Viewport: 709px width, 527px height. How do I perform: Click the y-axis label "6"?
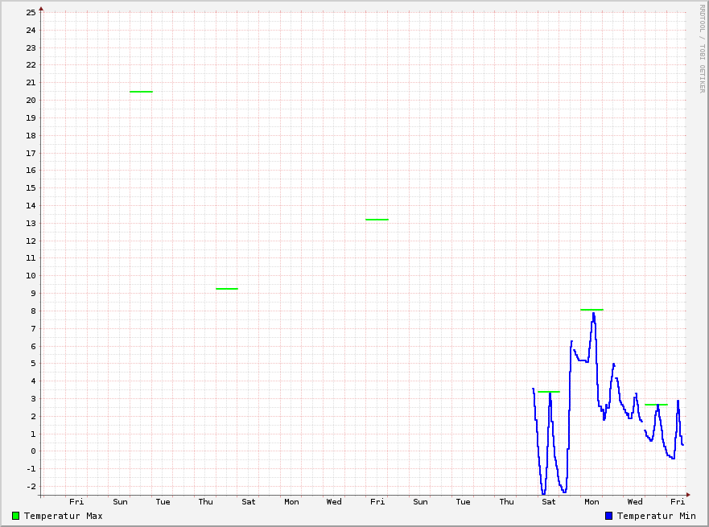click(34, 346)
